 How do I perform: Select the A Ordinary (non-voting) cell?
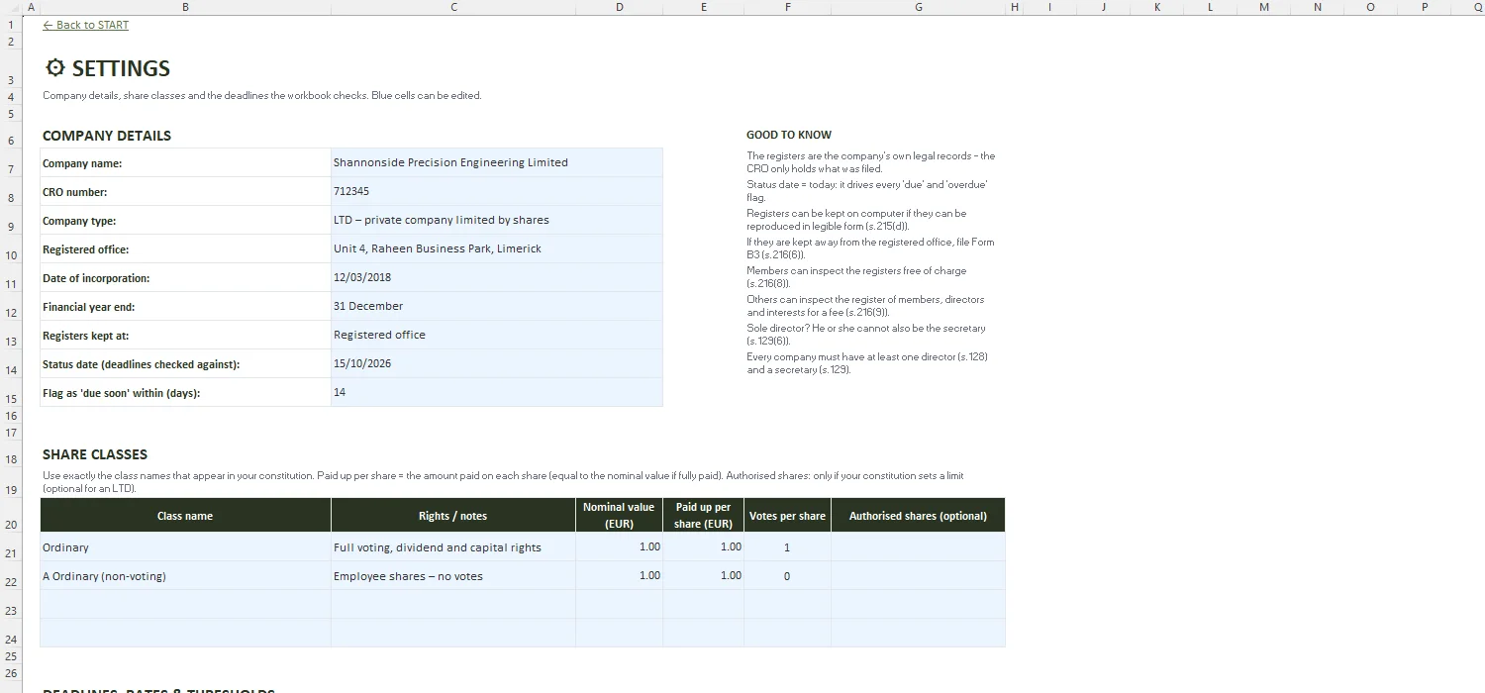click(185, 576)
